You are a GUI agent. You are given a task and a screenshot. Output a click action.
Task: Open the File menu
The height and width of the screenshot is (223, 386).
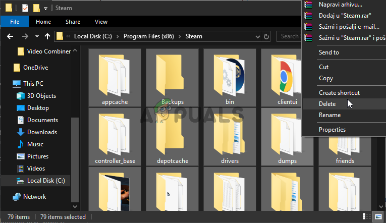(x=15, y=22)
